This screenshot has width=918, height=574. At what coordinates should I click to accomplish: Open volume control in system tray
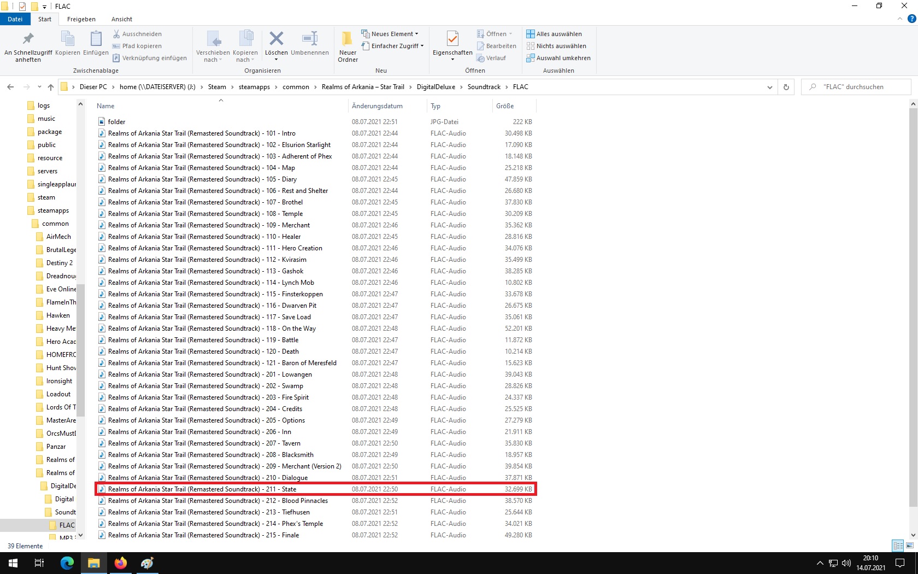pos(846,563)
